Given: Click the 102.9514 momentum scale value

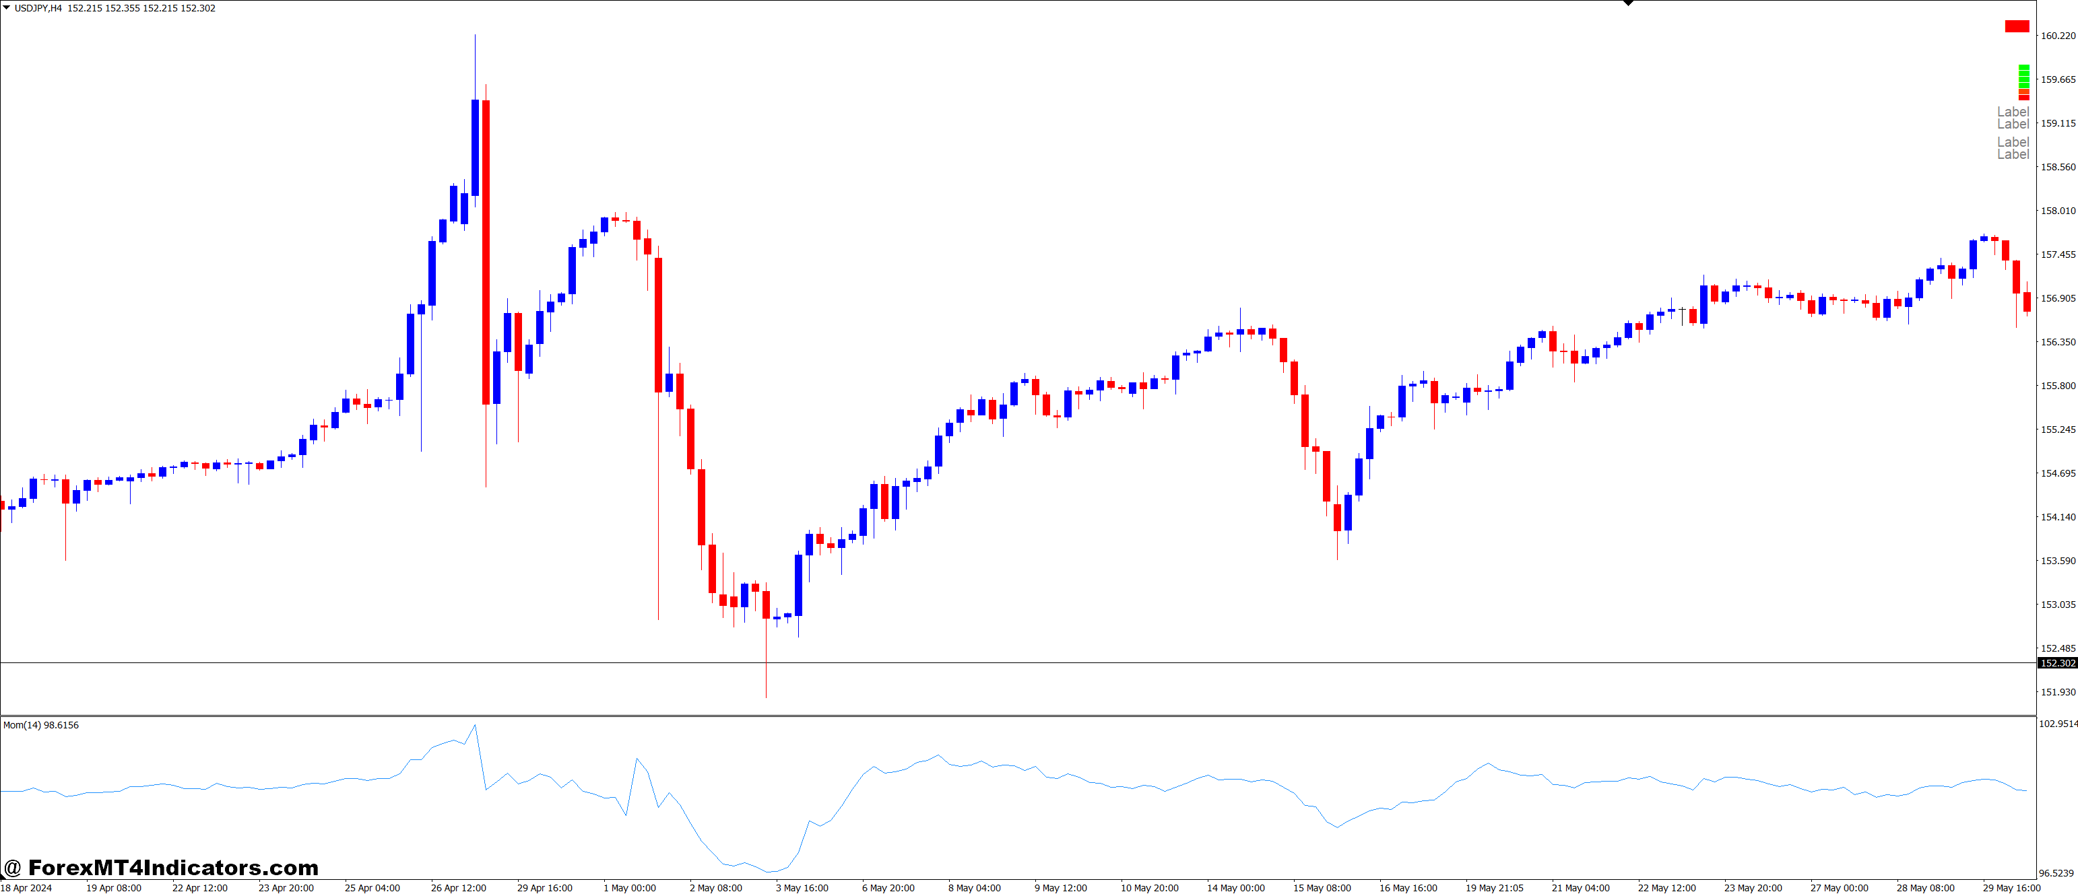Looking at the screenshot, I should (x=2058, y=724).
